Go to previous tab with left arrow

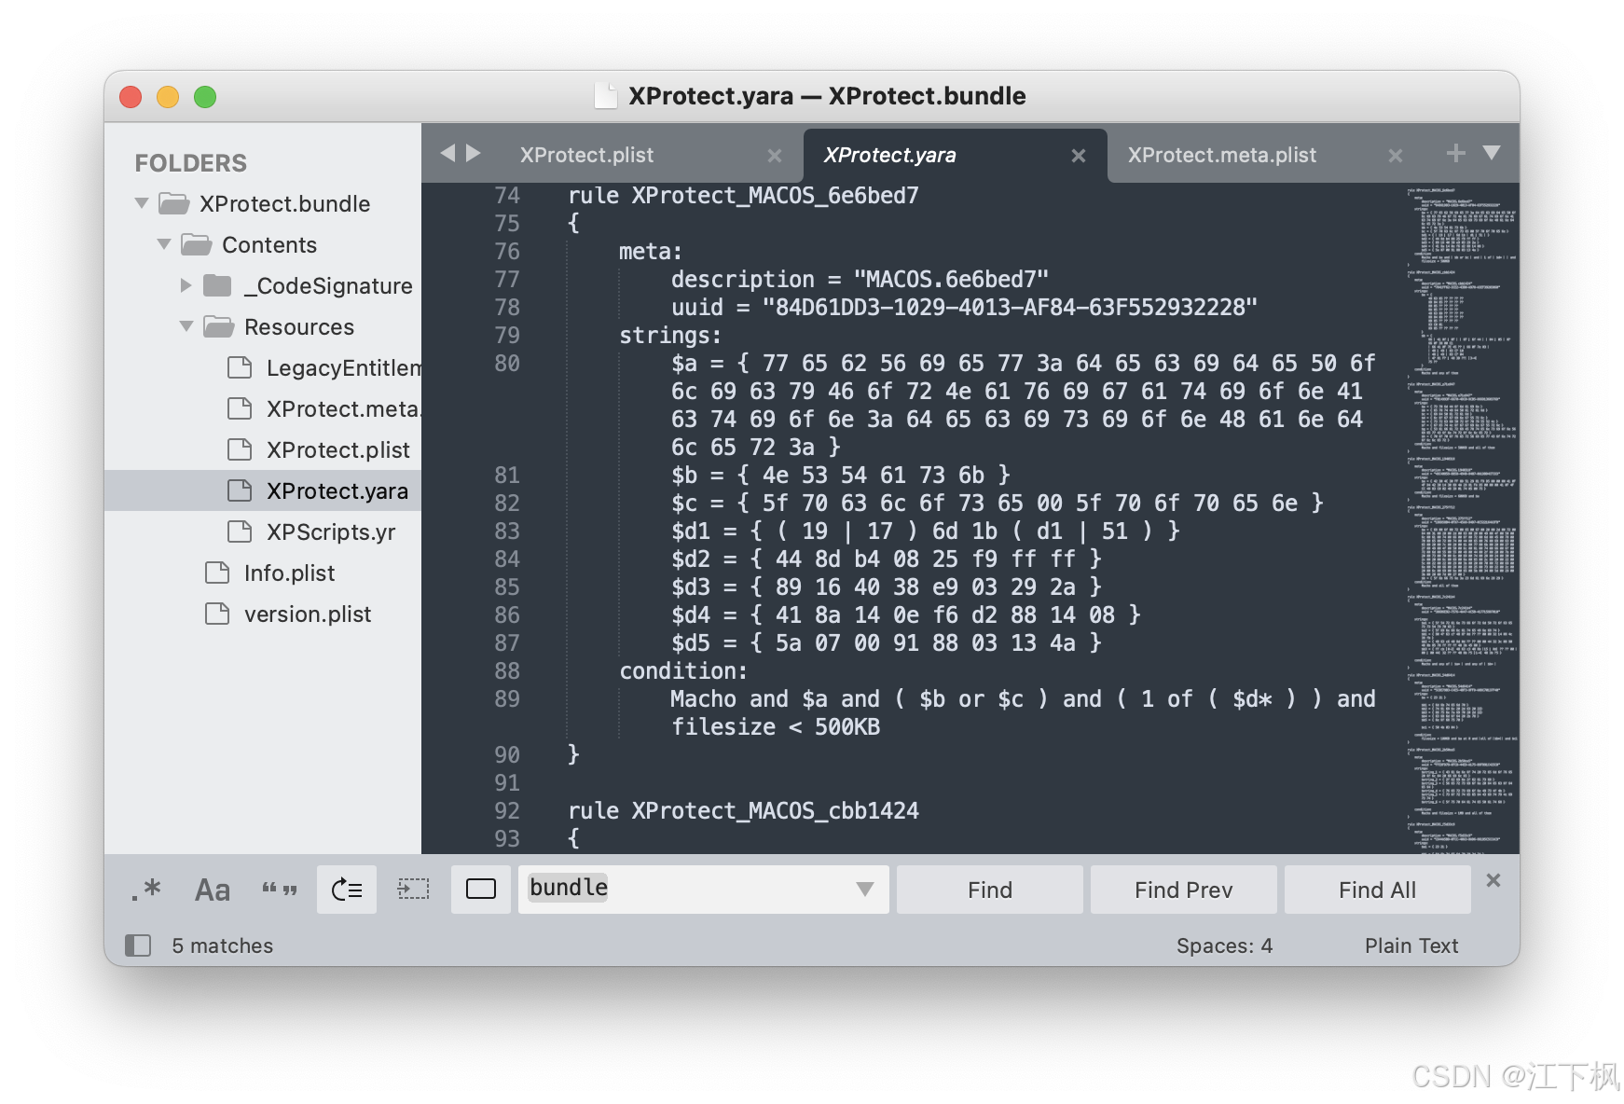(448, 153)
